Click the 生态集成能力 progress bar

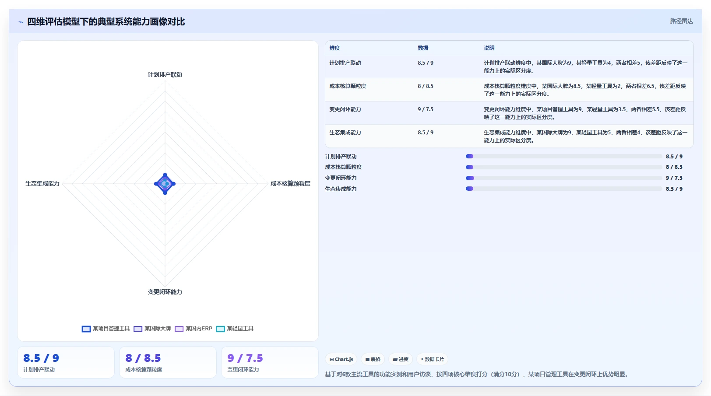564,189
